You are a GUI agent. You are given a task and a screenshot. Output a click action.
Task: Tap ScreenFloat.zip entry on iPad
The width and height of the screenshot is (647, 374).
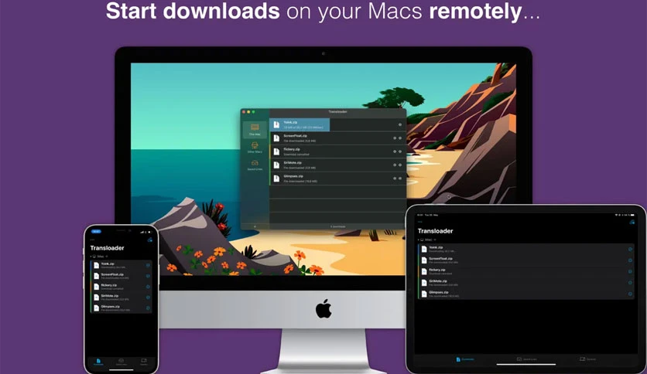click(x=526, y=260)
